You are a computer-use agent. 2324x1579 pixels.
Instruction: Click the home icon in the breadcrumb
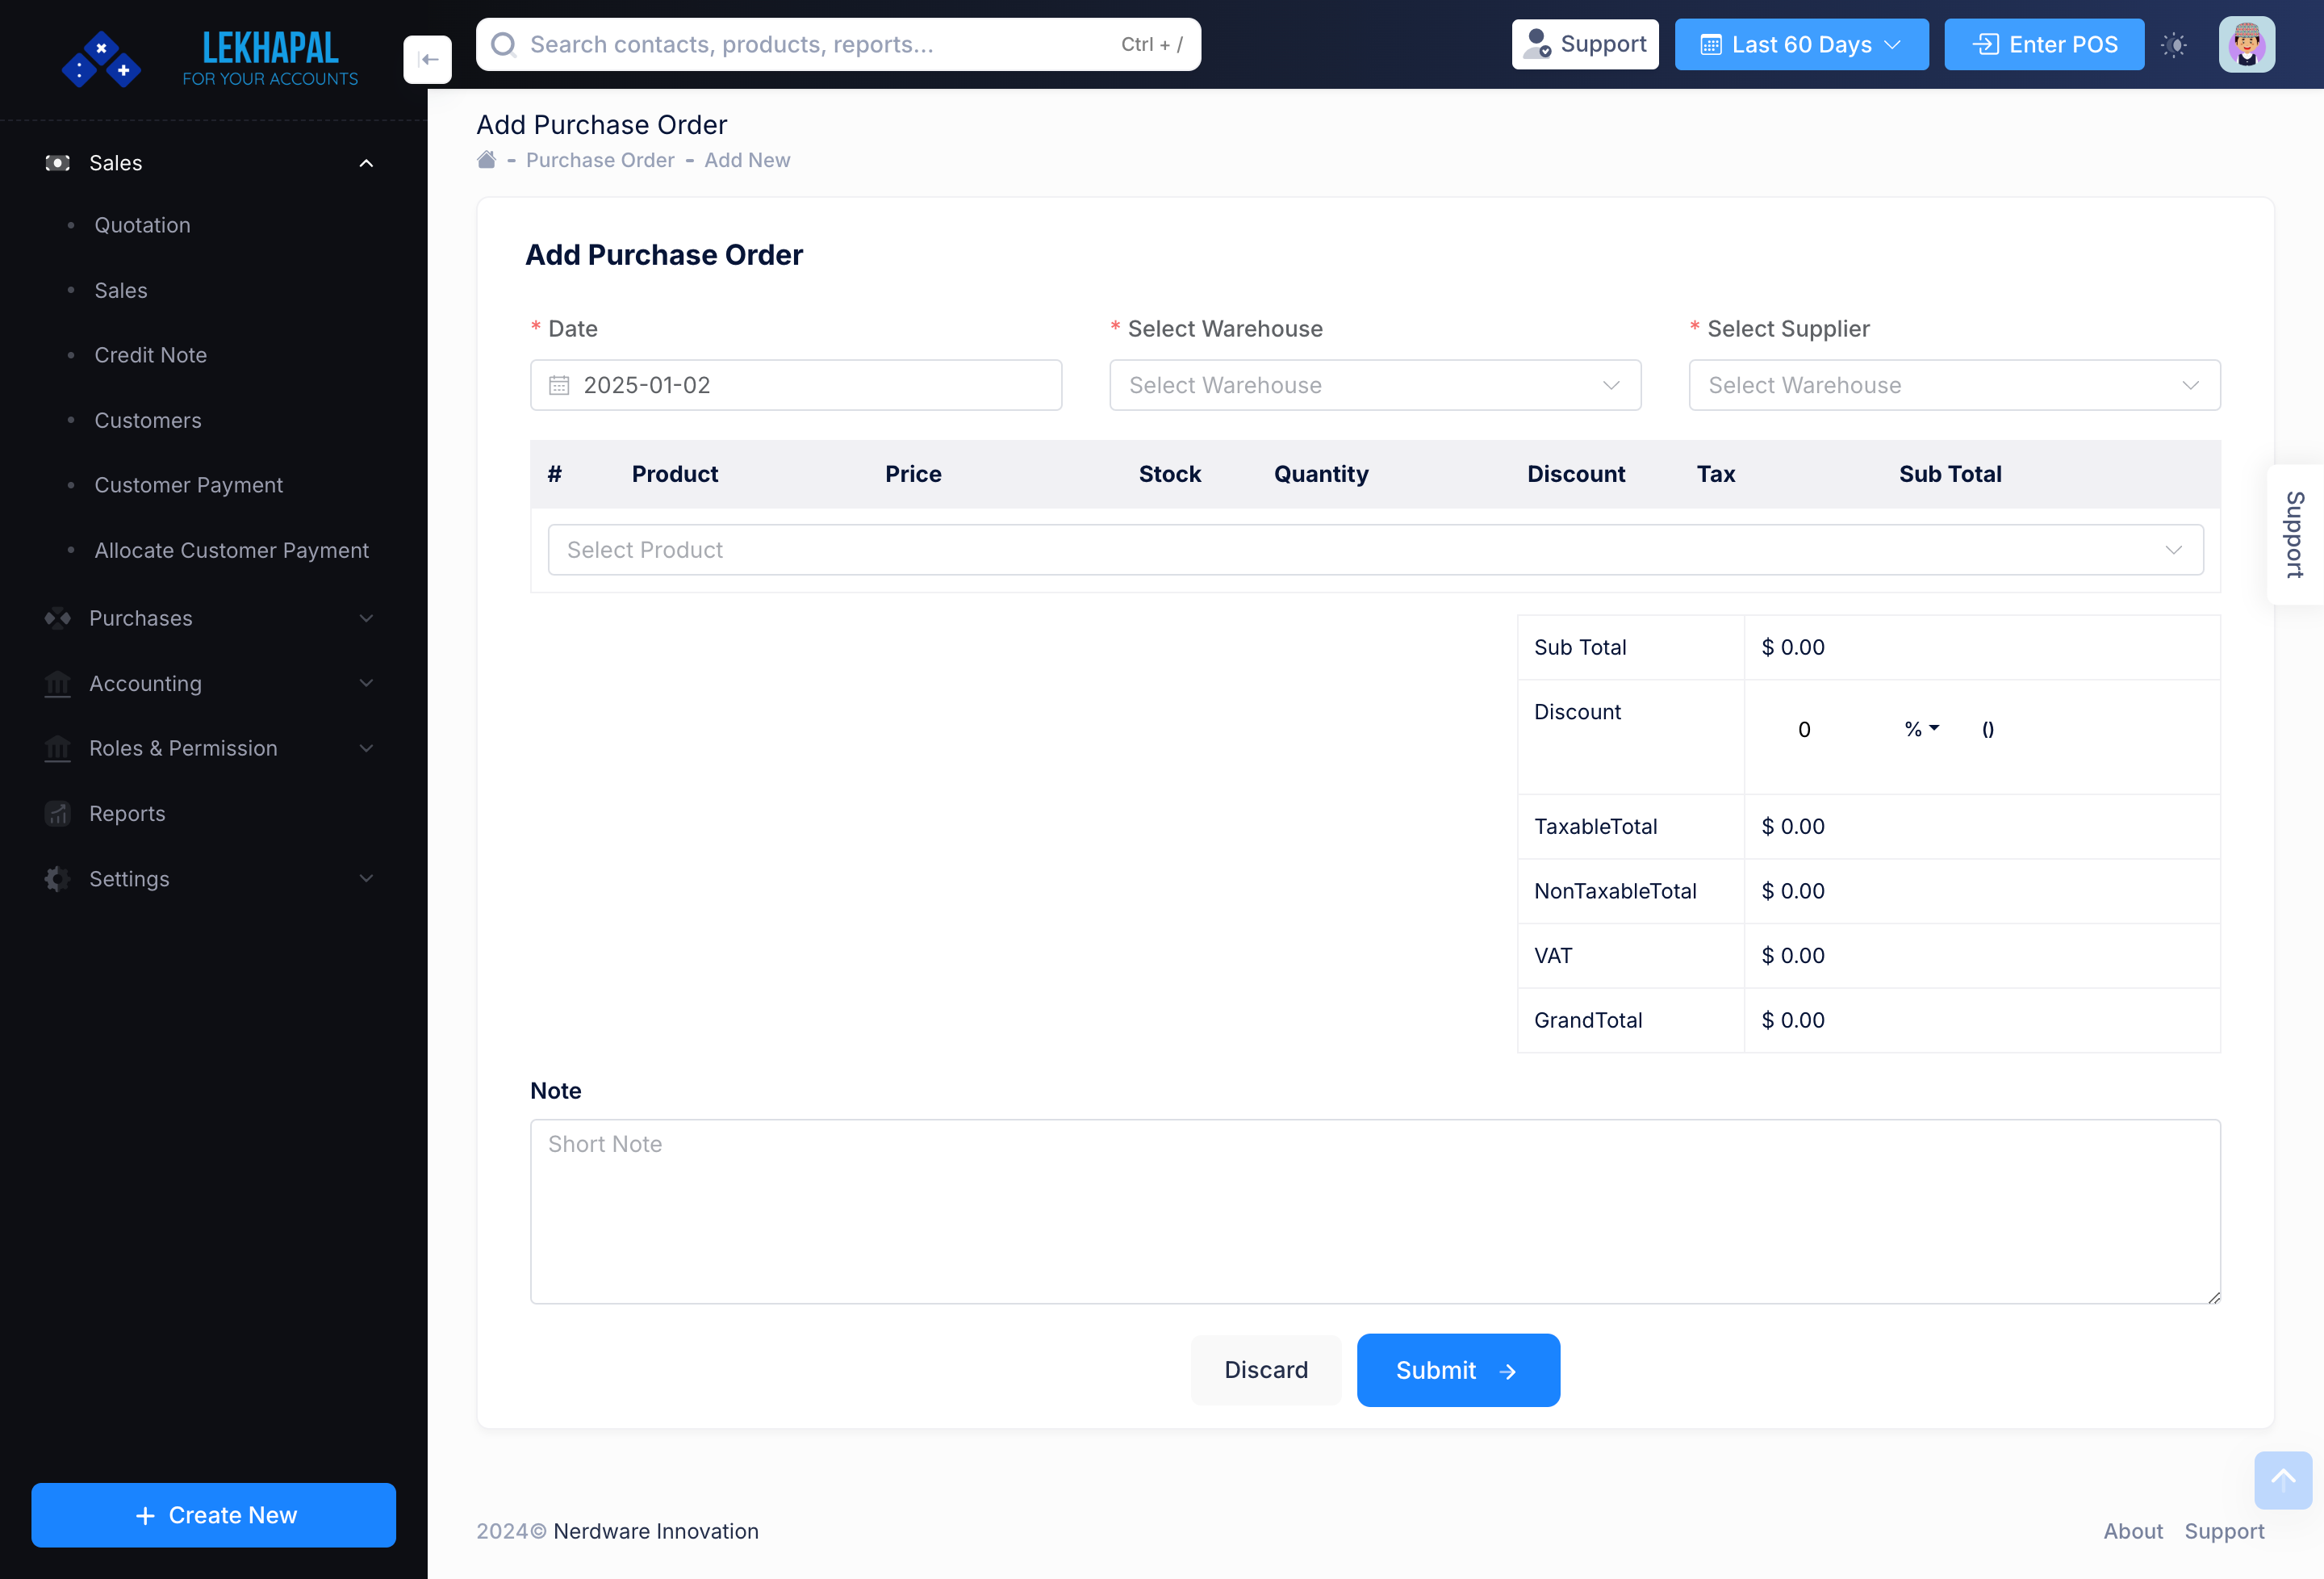(486, 159)
